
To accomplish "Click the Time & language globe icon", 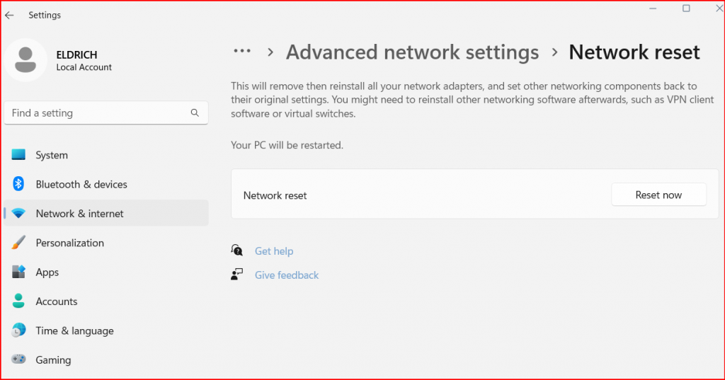I will (18, 330).
